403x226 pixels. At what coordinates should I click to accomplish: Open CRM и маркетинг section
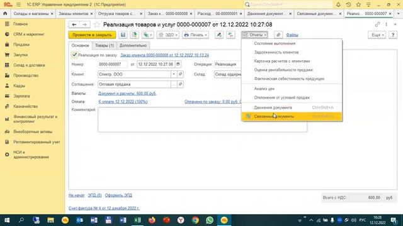[x=28, y=34]
